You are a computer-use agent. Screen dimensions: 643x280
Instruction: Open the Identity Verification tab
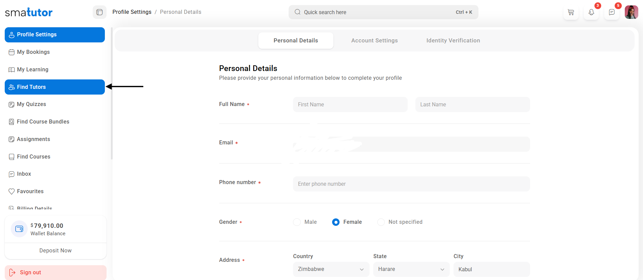[453, 40]
